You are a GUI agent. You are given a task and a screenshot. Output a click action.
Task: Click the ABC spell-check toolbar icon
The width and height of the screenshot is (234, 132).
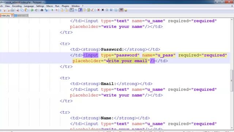121,10
